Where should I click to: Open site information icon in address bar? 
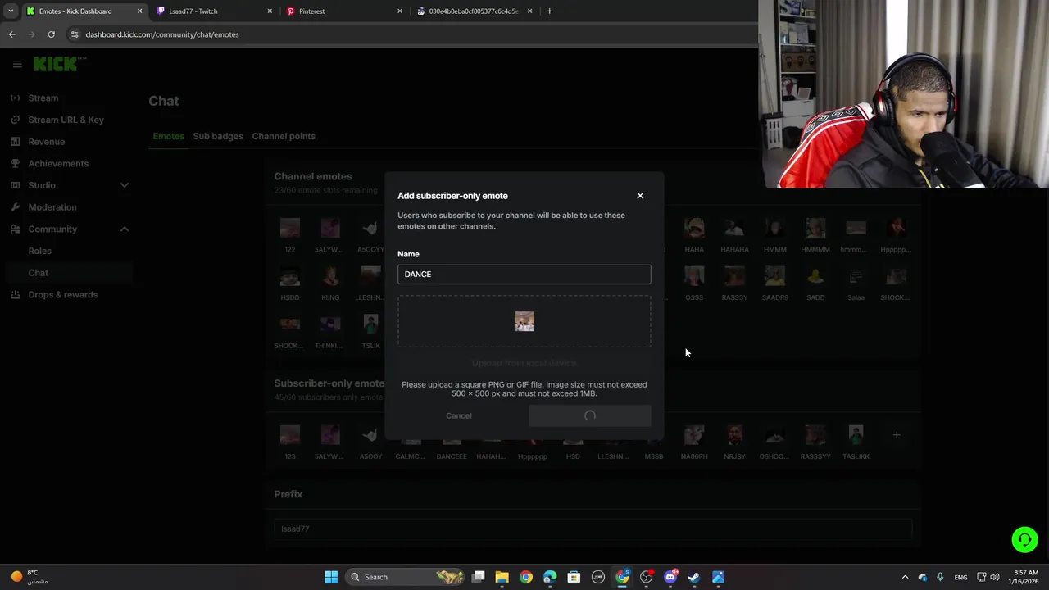75,34
